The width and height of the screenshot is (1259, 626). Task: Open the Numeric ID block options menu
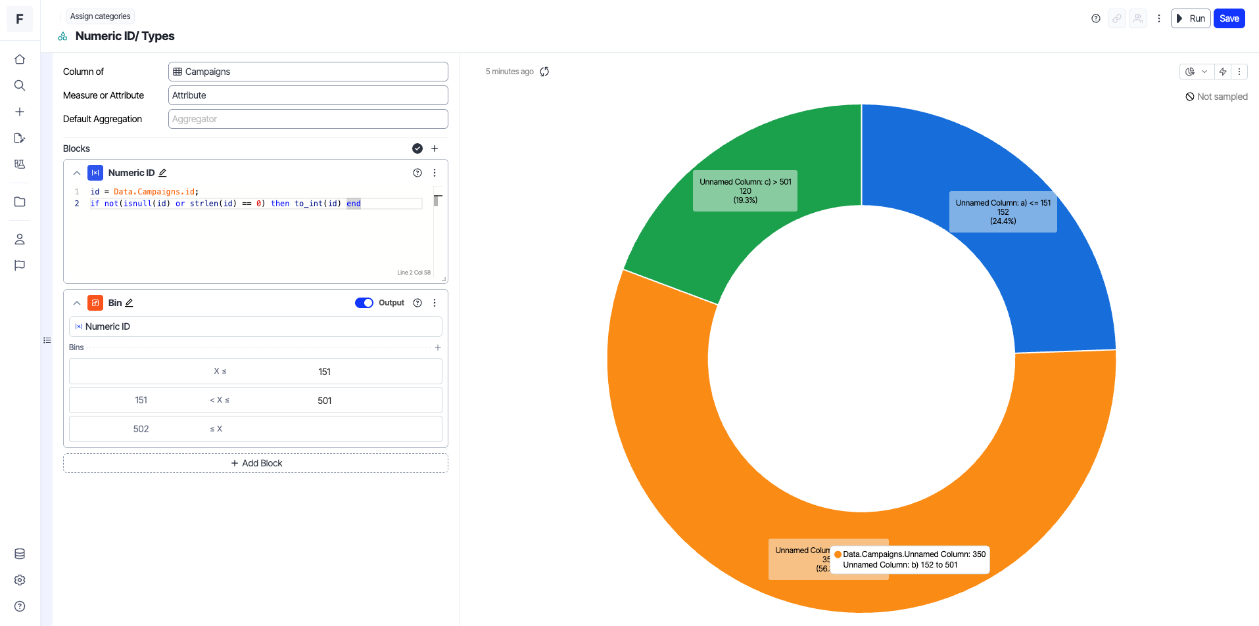(435, 173)
